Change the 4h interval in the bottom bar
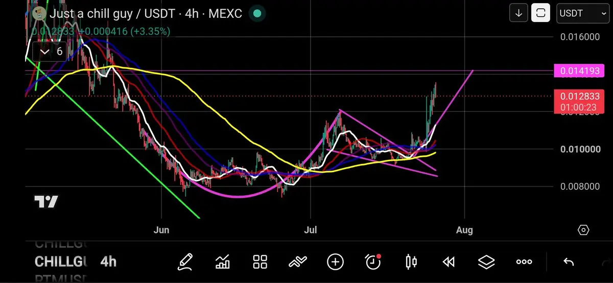This screenshot has height=283, width=613. click(x=108, y=262)
